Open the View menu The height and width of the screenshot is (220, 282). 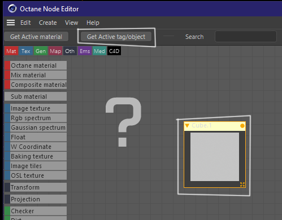coord(72,23)
